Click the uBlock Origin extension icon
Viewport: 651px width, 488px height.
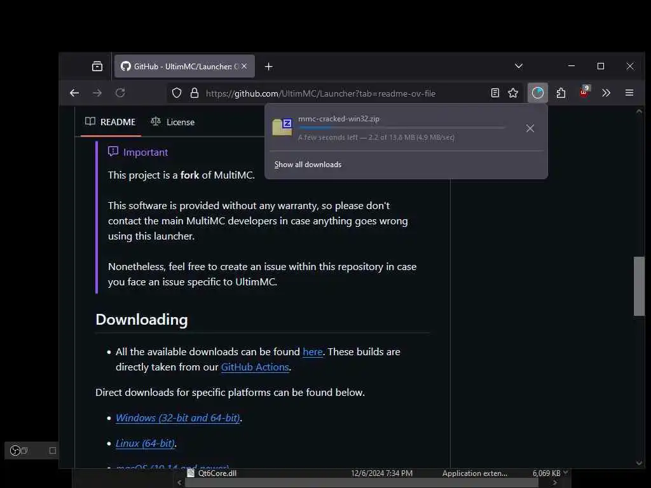pos(584,92)
